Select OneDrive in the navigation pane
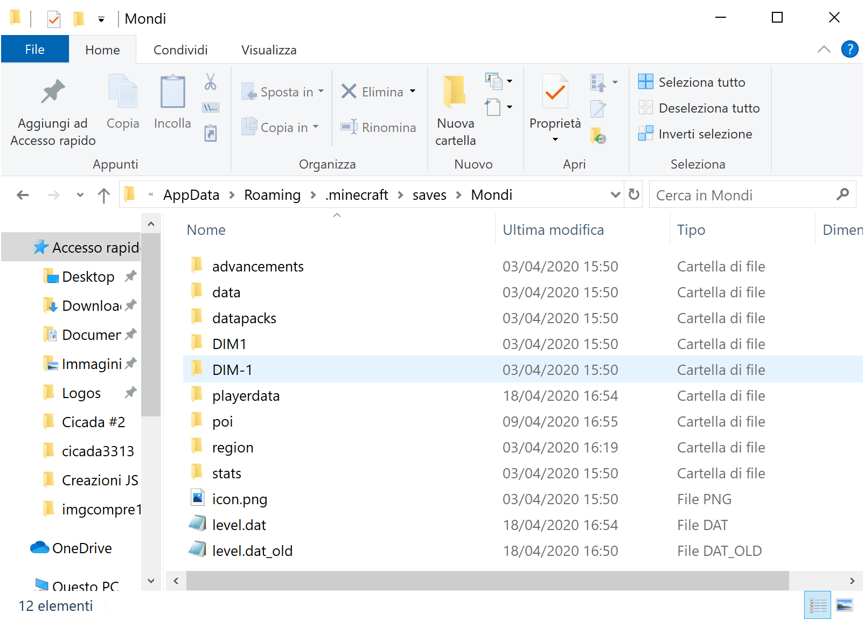 click(71, 548)
